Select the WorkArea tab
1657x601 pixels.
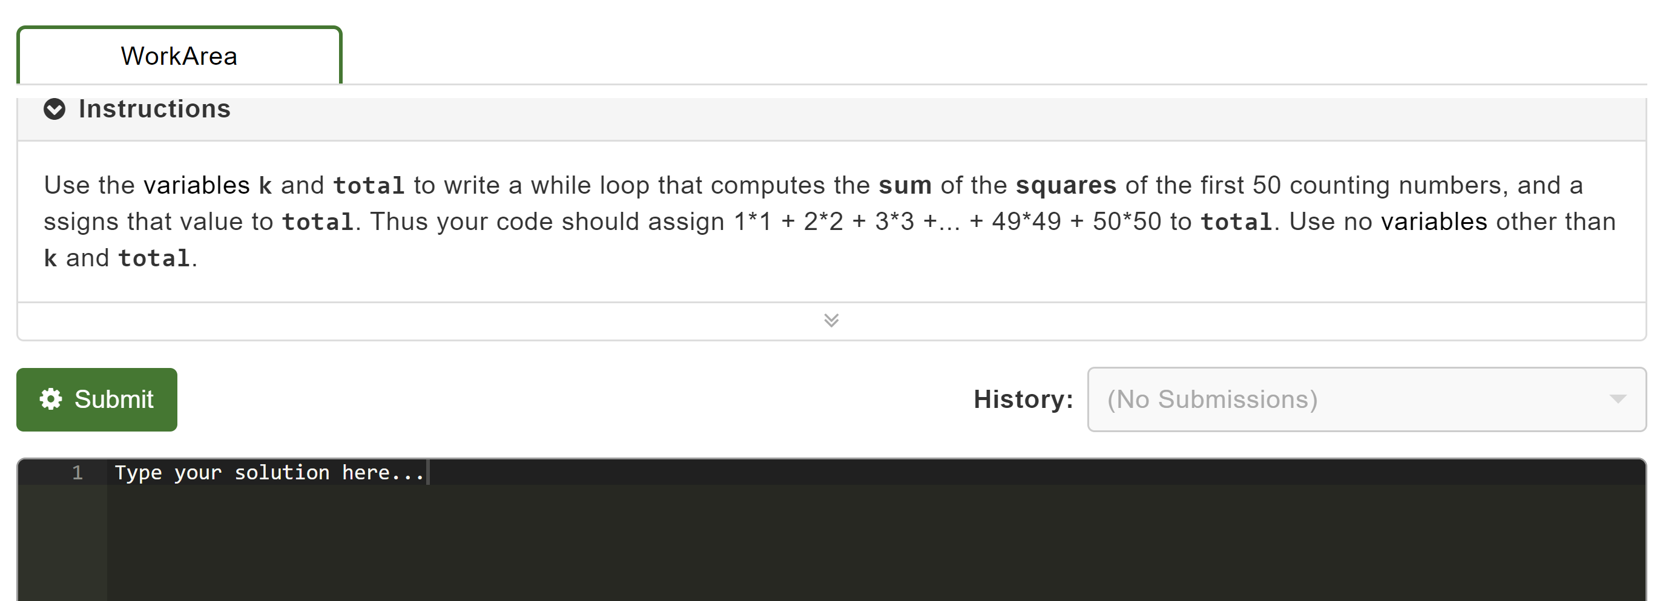click(178, 55)
